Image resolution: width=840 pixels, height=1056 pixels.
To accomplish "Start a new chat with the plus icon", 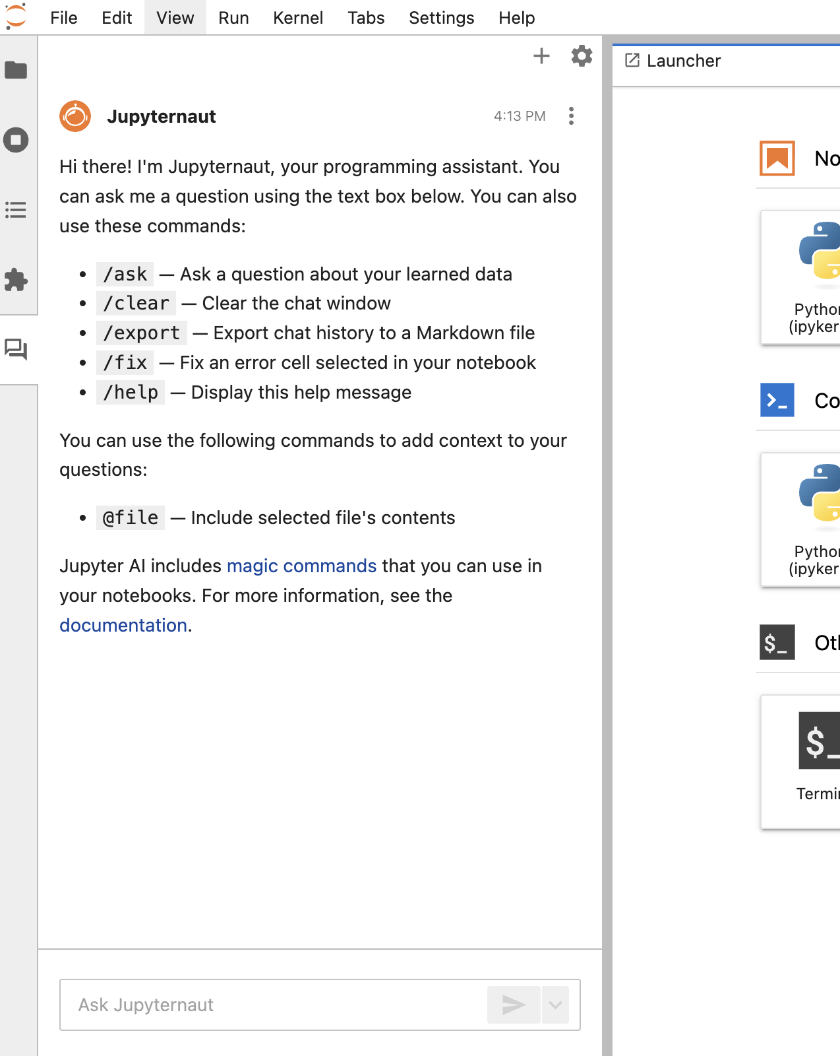I will click(x=541, y=56).
